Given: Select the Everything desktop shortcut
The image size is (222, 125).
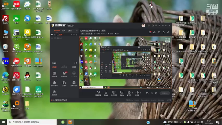Looking at the screenshot, I should click(x=16, y=105).
